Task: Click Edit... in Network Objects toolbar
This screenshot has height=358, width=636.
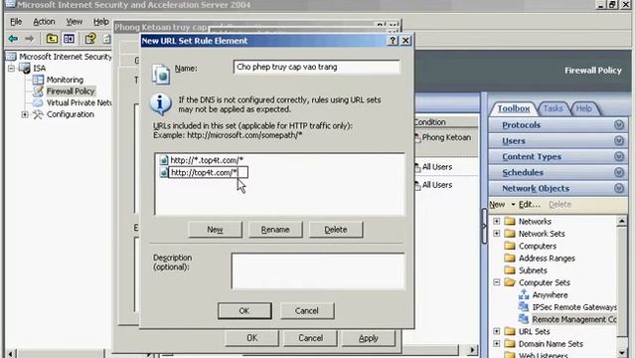Action: 530,204
